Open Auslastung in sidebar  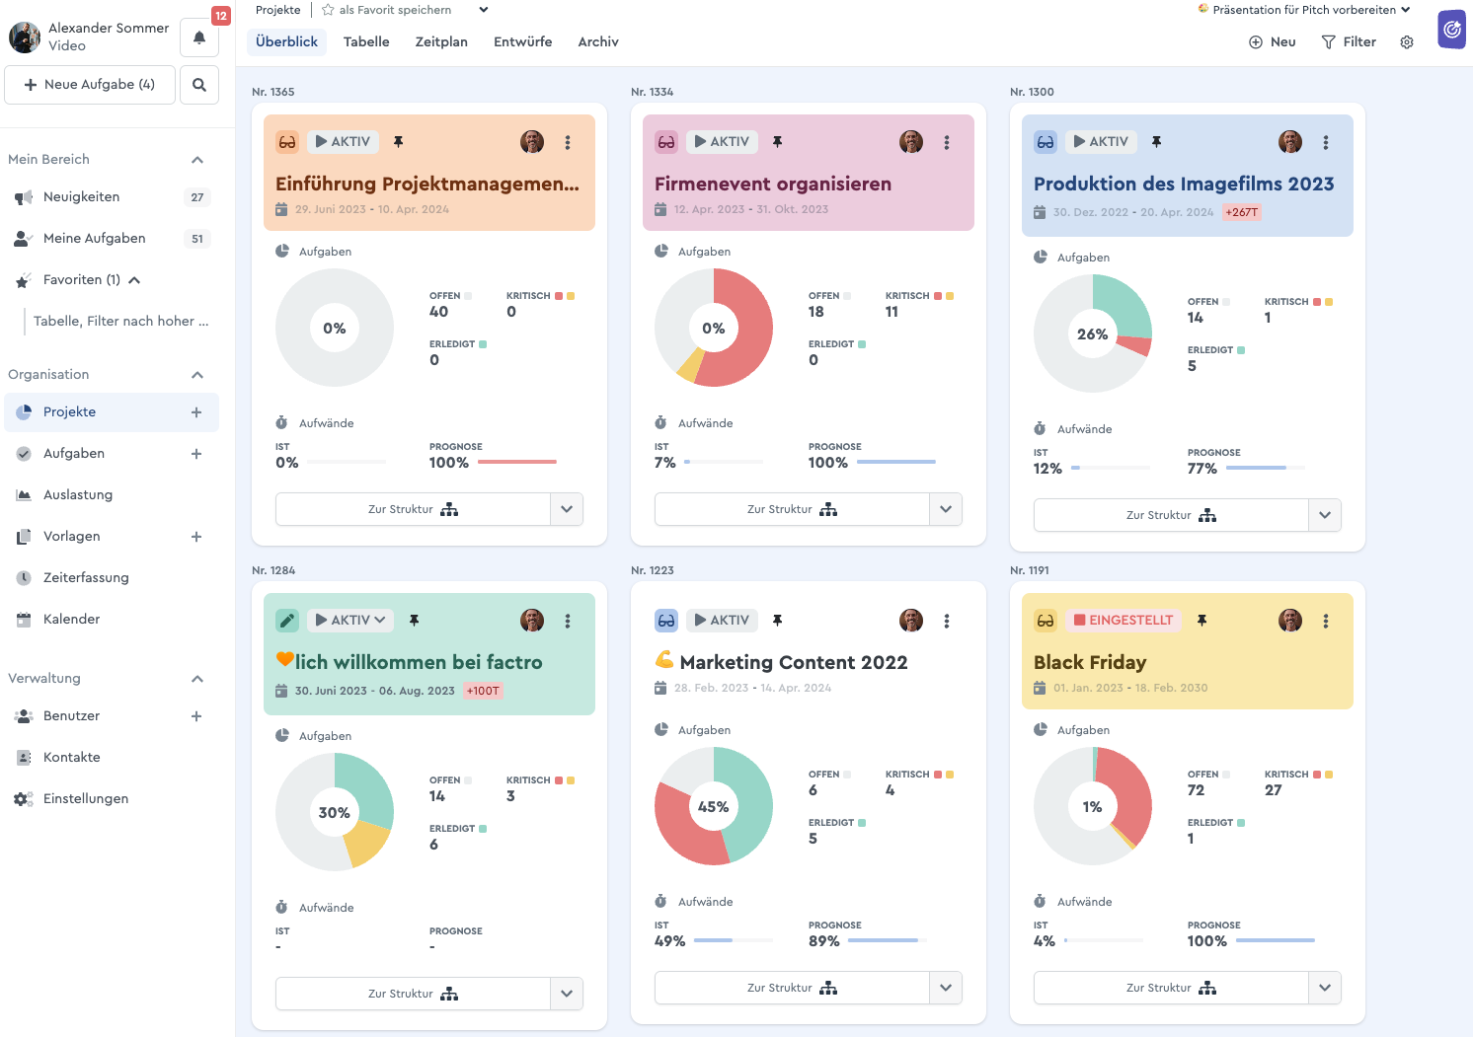[112, 495]
